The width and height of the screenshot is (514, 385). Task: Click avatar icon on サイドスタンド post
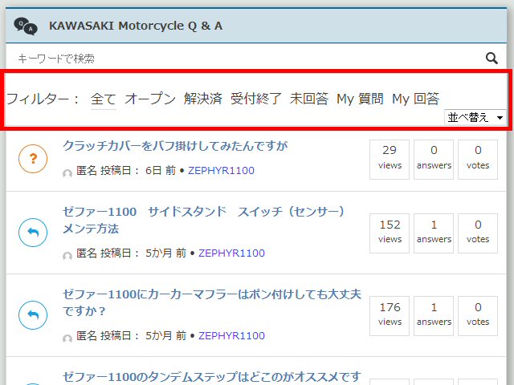(67, 256)
